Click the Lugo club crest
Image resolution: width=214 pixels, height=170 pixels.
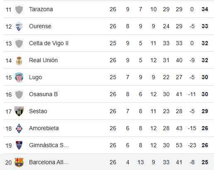pos(19,78)
